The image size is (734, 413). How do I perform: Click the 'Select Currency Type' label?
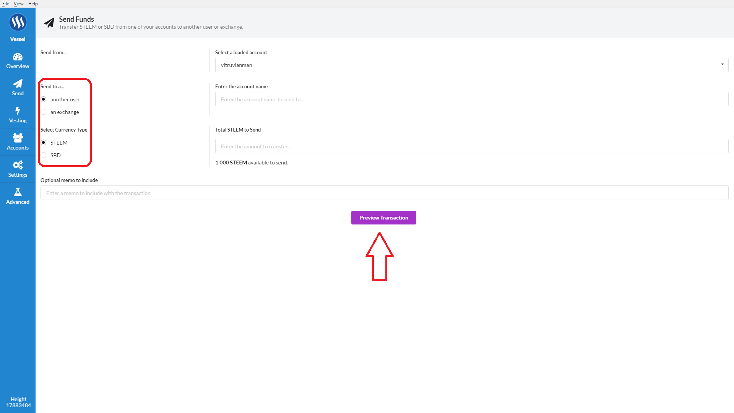[64, 130]
